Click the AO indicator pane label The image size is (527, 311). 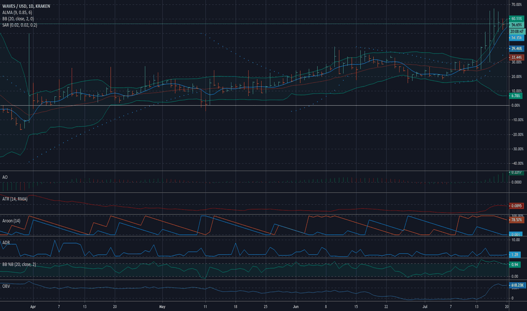5,177
